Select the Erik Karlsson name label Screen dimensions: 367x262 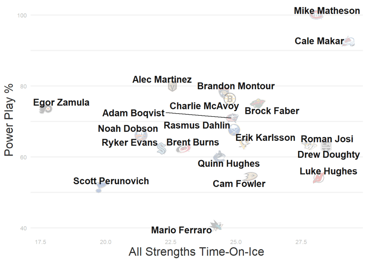(265, 138)
